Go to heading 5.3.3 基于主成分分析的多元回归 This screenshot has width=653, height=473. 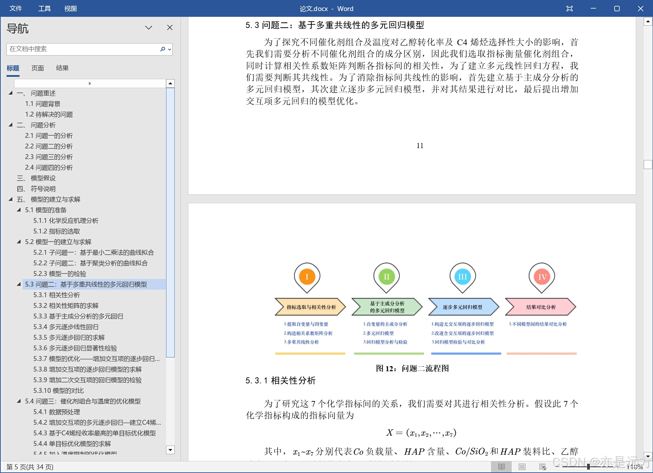click(78, 316)
